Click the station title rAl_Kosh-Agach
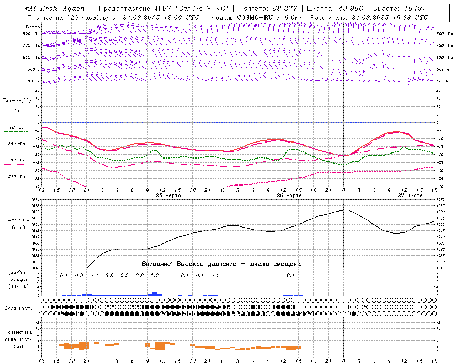The image size is (455, 364). coord(55,9)
